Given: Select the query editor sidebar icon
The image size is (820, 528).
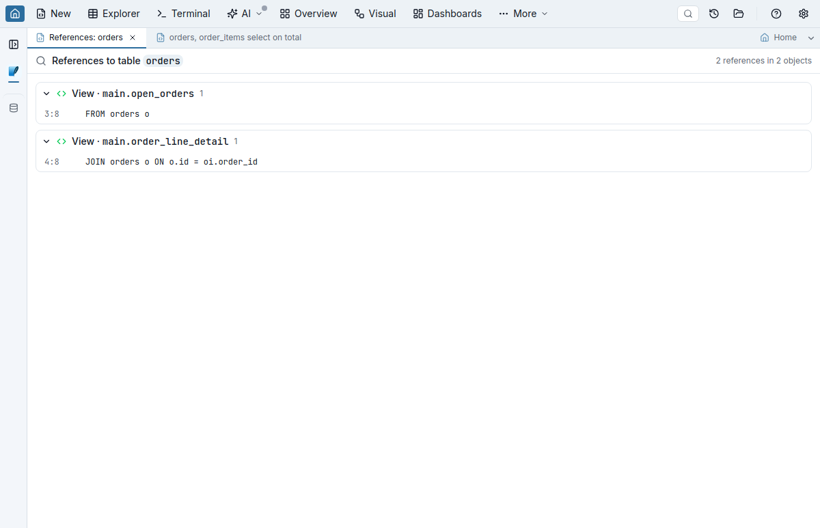Looking at the screenshot, I should (x=14, y=71).
